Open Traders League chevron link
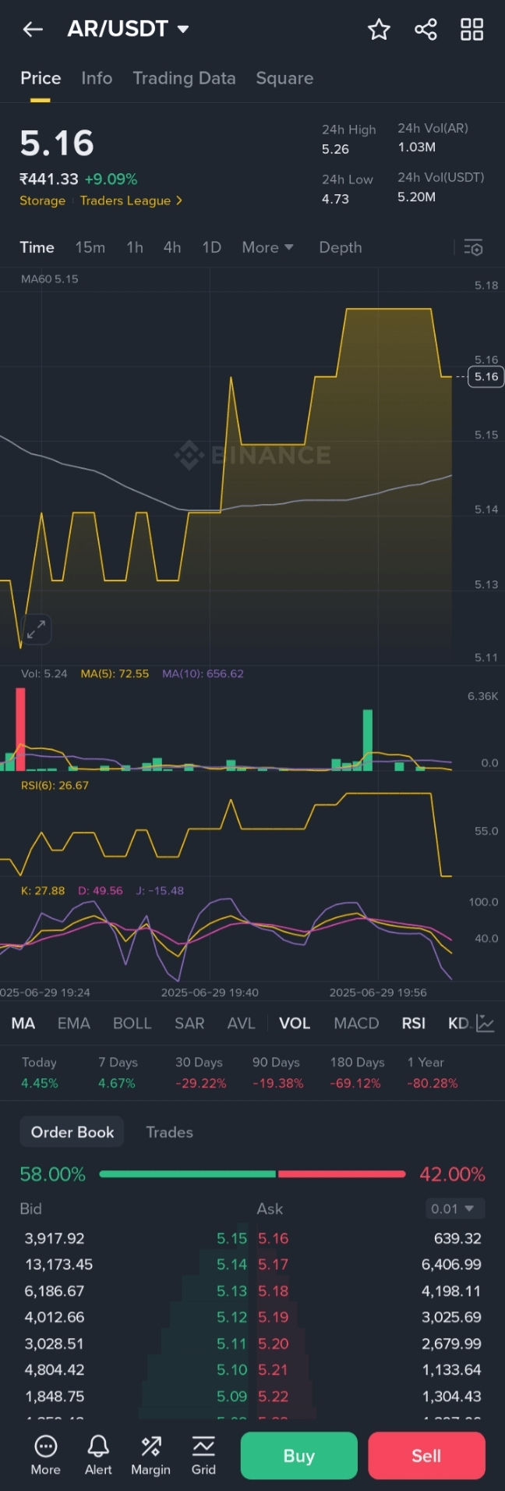 click(131, 201)
